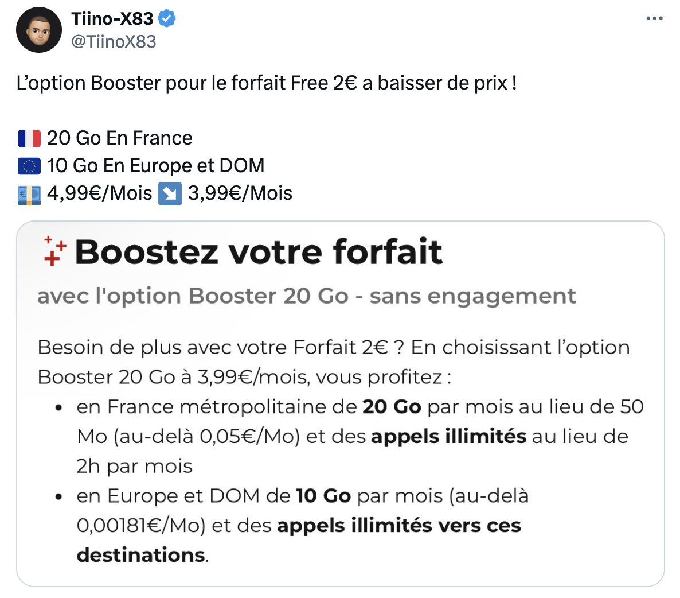Screen dimensions: 680x598
Task: Click the blue verified badge
Action: pos(167,19)
